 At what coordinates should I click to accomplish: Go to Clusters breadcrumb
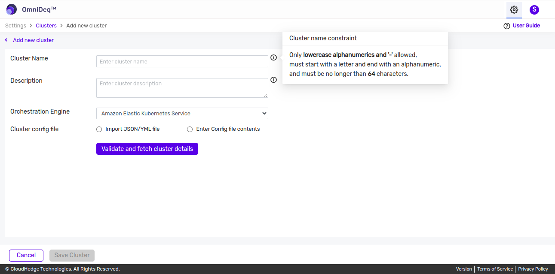pyautogui.click(x=46, y=26)
